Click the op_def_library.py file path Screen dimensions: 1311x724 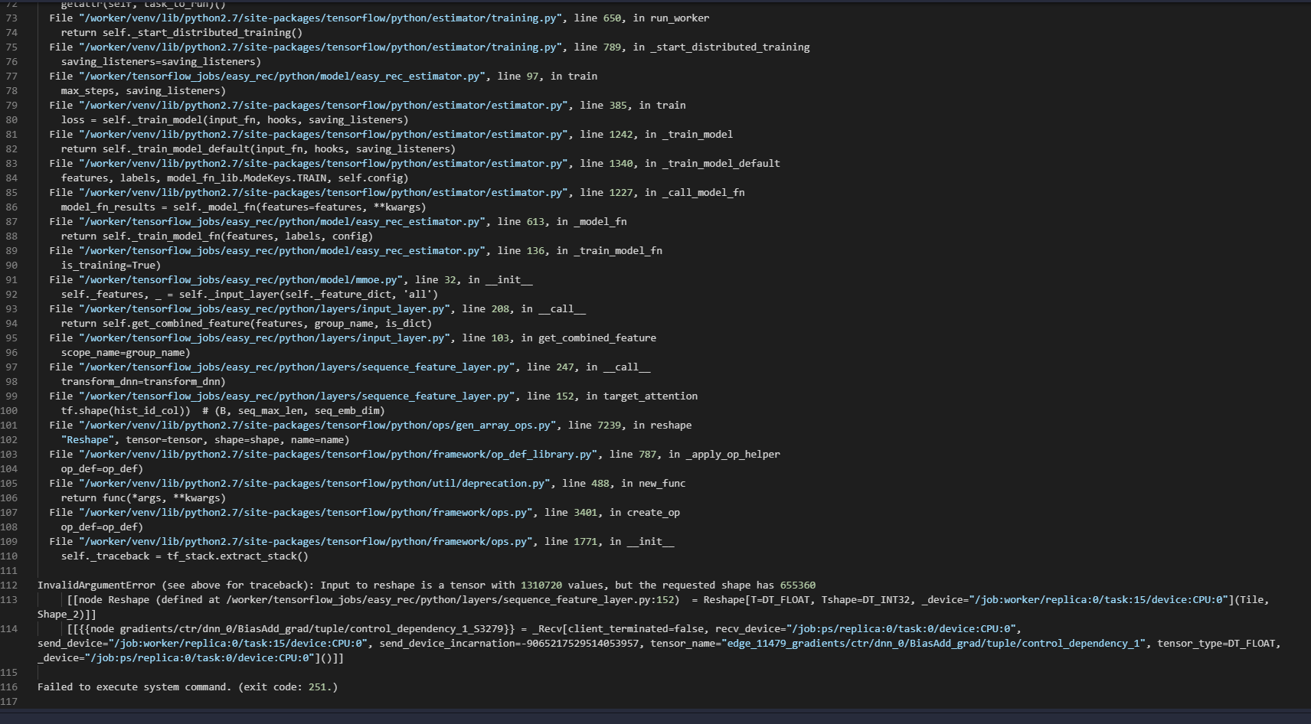338,454
